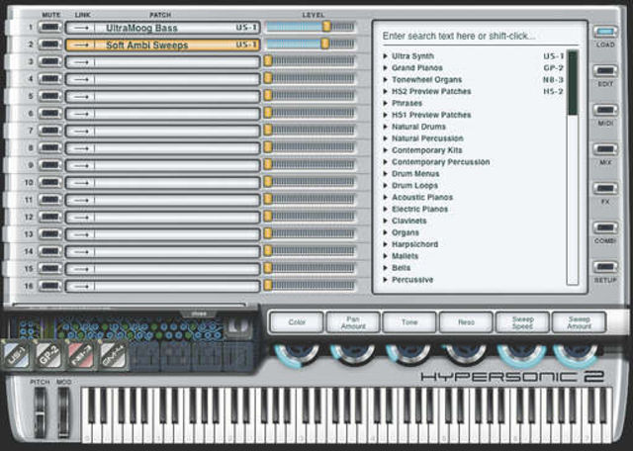Open the Edit page
The height and width of the screenshot is (451, 633).
coord(605,71)
